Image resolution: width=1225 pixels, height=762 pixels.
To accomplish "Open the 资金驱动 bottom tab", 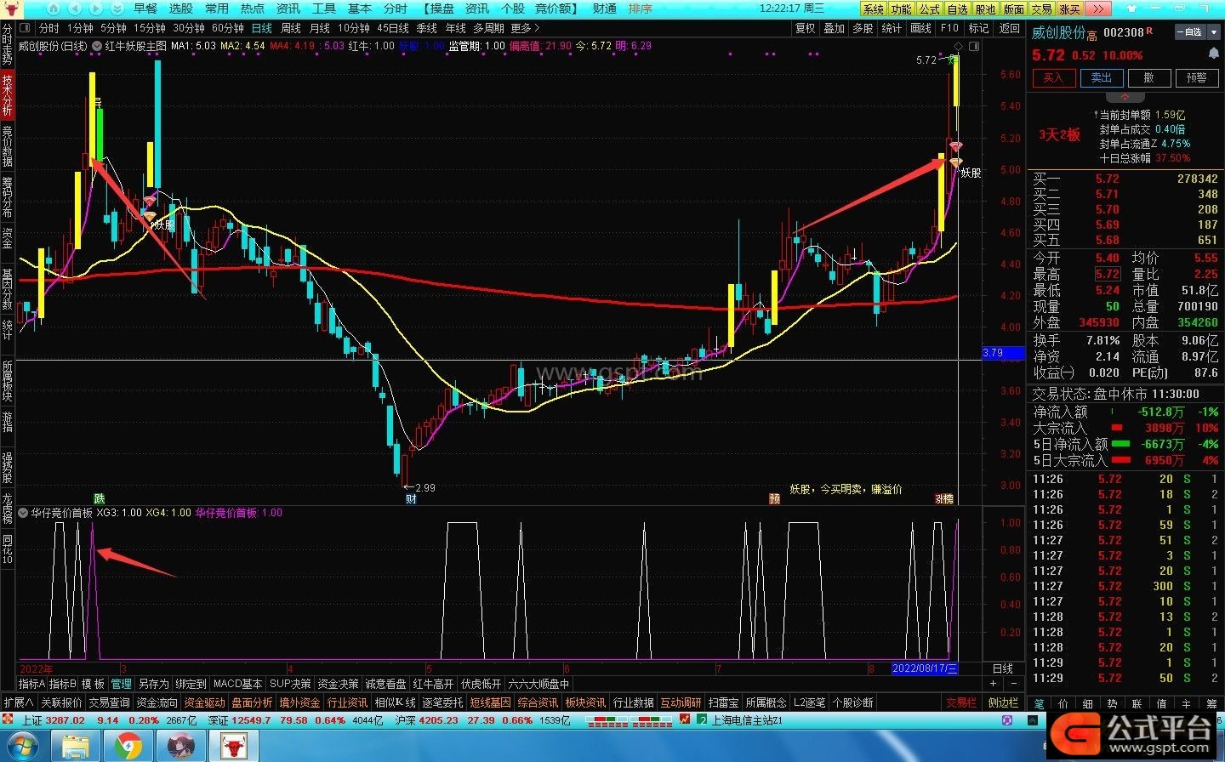I will [x=204, y=702].
